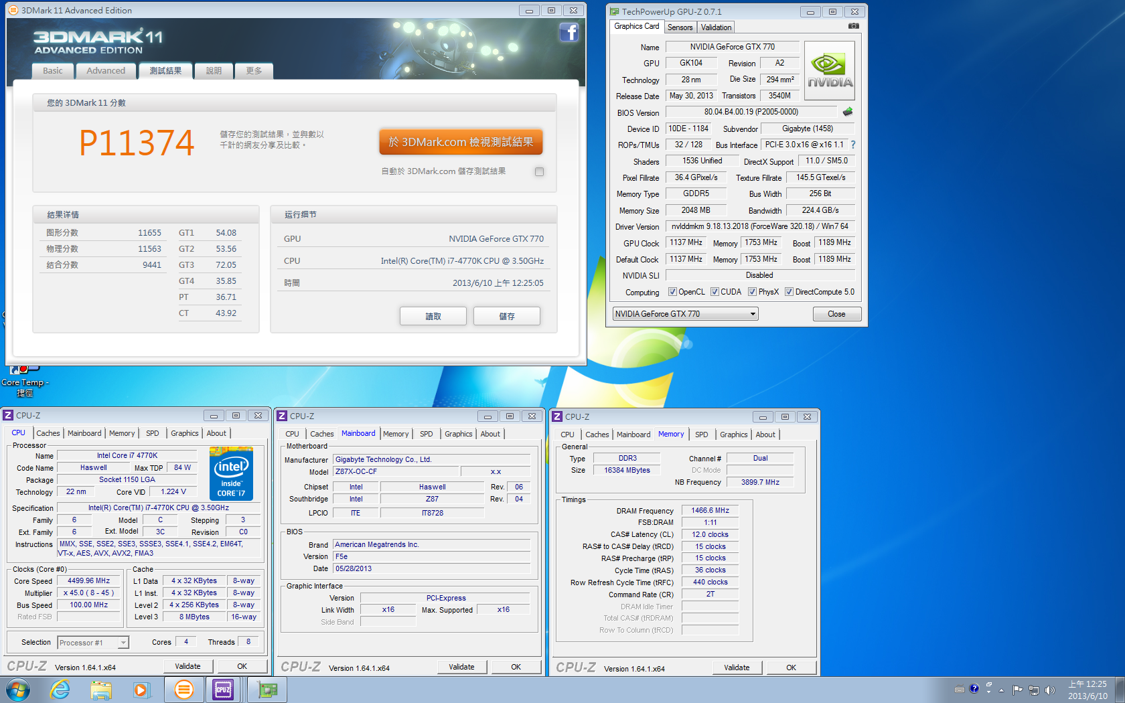Click the orange view results on 3DMark.com button

point(461,142)
